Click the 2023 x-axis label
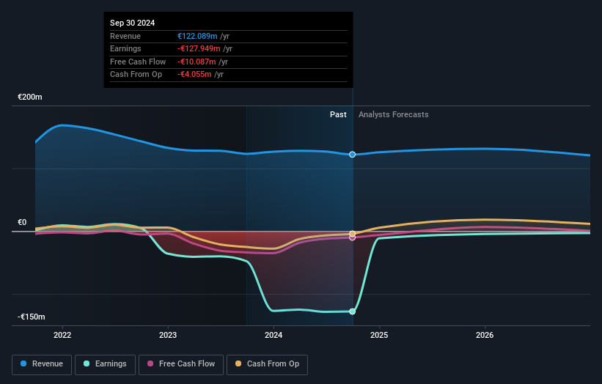The height and width of the screenshot is (384, 602). click(x=168, y=335)
